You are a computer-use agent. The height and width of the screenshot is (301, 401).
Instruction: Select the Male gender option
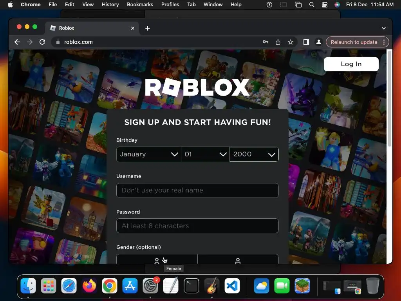coord(238,259)
